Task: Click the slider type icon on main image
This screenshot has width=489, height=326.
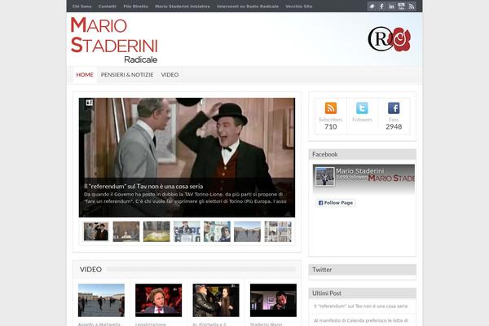Action: 89,103
